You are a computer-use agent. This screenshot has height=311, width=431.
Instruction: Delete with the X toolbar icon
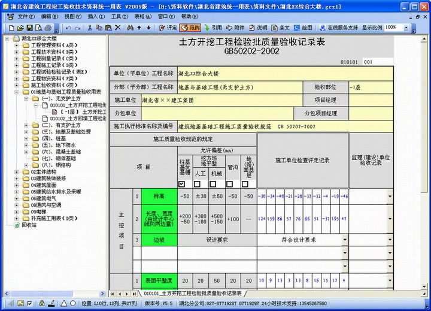tap(118, 28)
